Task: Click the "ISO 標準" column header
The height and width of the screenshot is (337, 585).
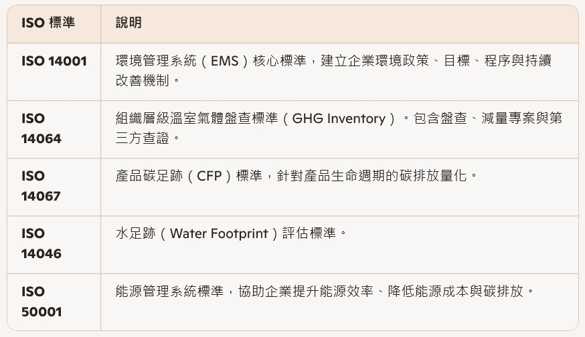Action: coord(48,23)
